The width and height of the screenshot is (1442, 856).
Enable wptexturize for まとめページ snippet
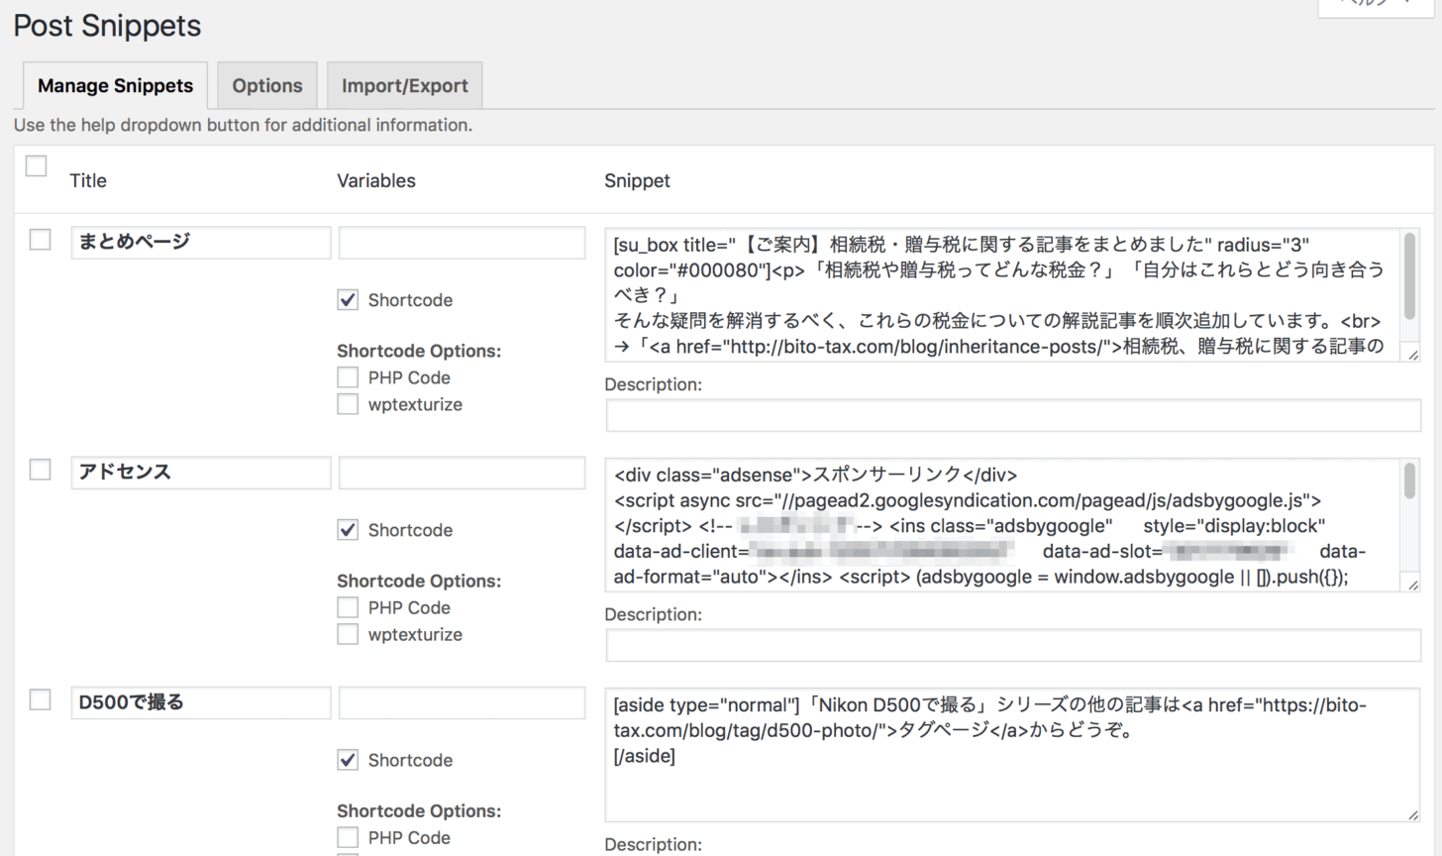[x=348, y=404]
